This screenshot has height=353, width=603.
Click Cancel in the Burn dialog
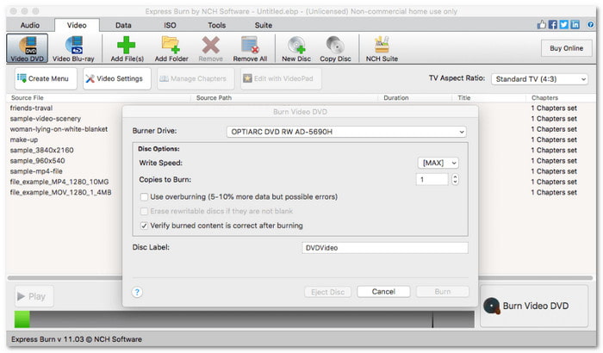[383, 292]
